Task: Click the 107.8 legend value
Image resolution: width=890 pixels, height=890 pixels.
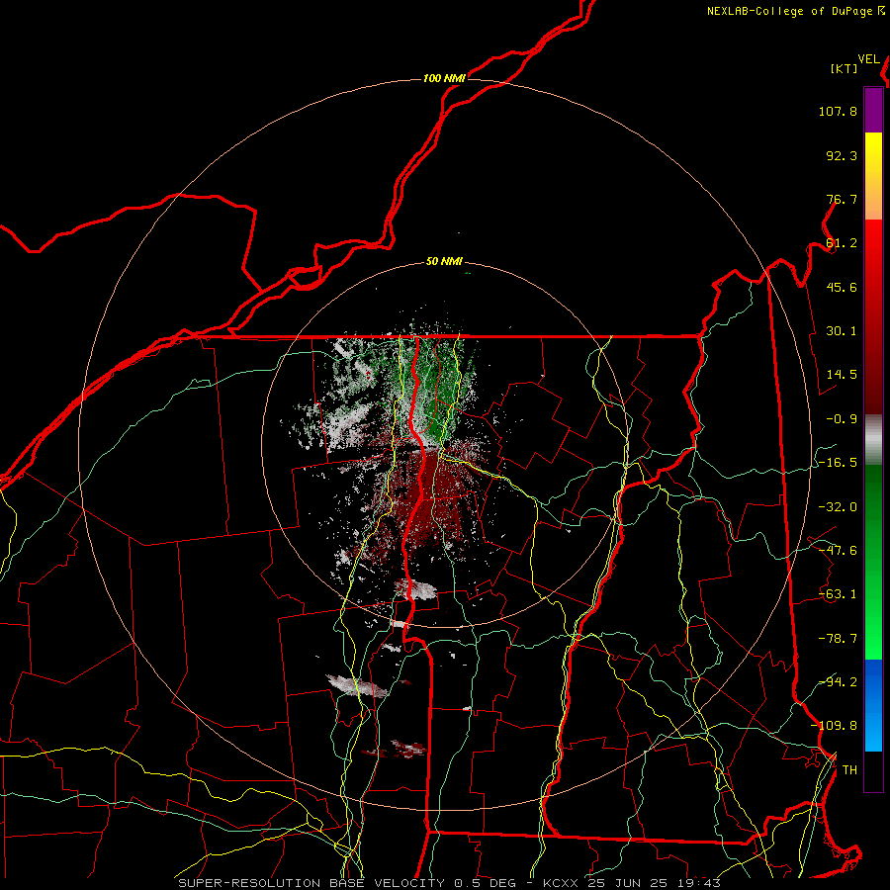Action: pyautogui.click(x=838, y=111)
